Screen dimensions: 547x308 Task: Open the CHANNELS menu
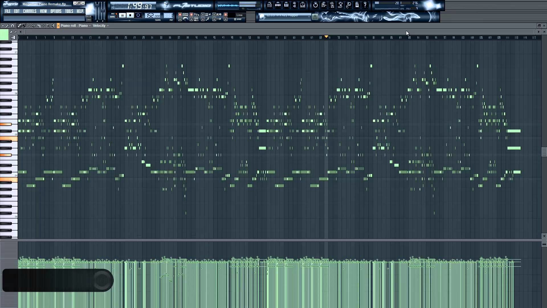tap(30, 11)
